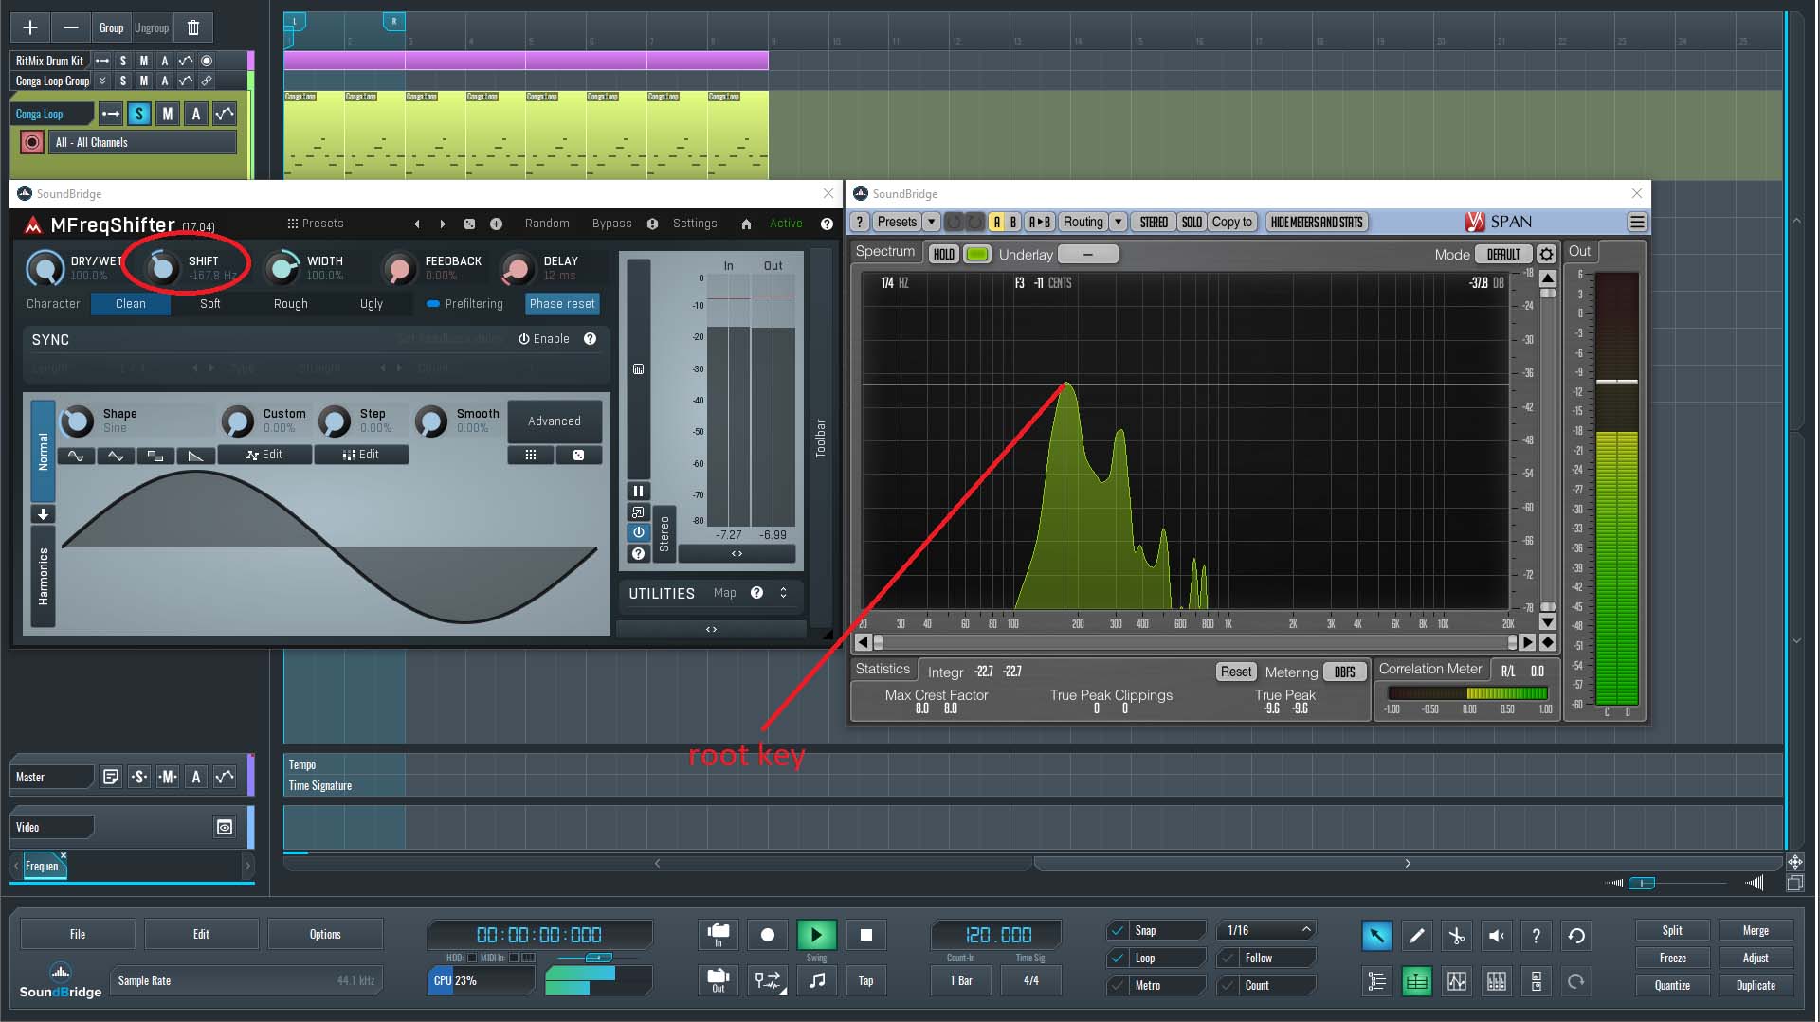This screenshot has width=1820, height=1022.
Task: Open the Metering DBFS selector
Action: [1344, 672]
